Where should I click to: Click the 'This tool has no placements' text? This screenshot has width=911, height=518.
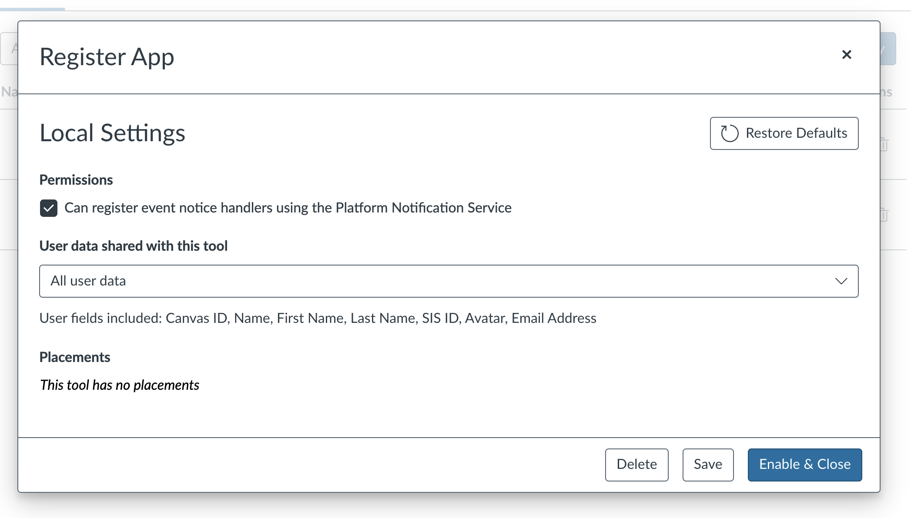[119, 385]
